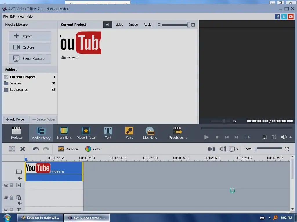Click the Delete Folder button
Image resolution: width=297 pixels, height=222 pixels.
(44, 119)
